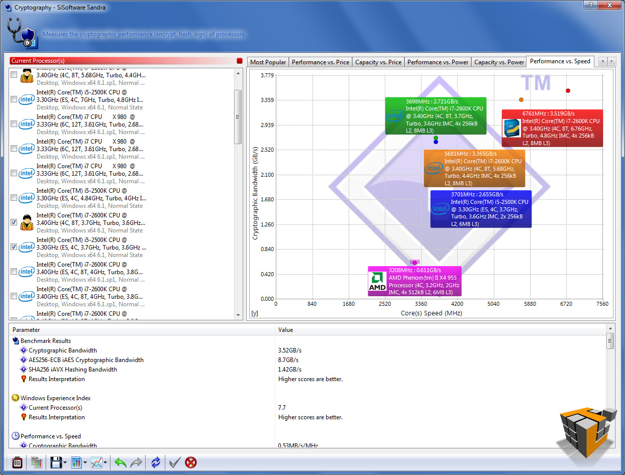Click Intel logo on i5-2500K 7GHz row
625x475 pixels.
click(x=27, y=99)
